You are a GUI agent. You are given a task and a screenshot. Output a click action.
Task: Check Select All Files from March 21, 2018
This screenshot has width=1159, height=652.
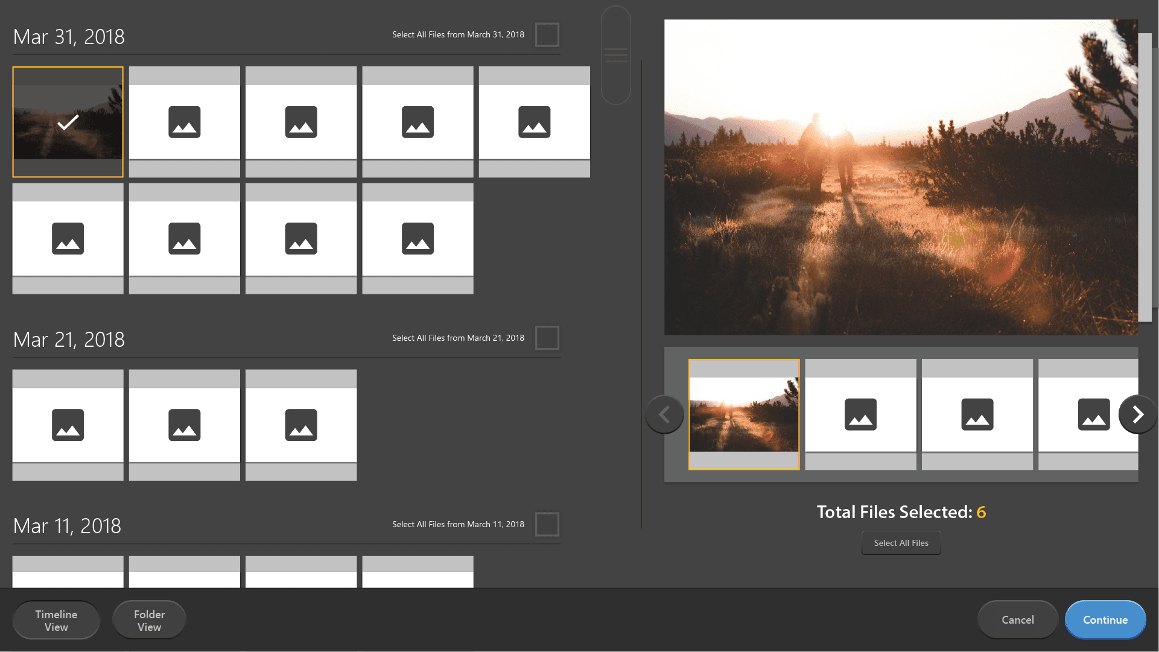click(547, 338)
